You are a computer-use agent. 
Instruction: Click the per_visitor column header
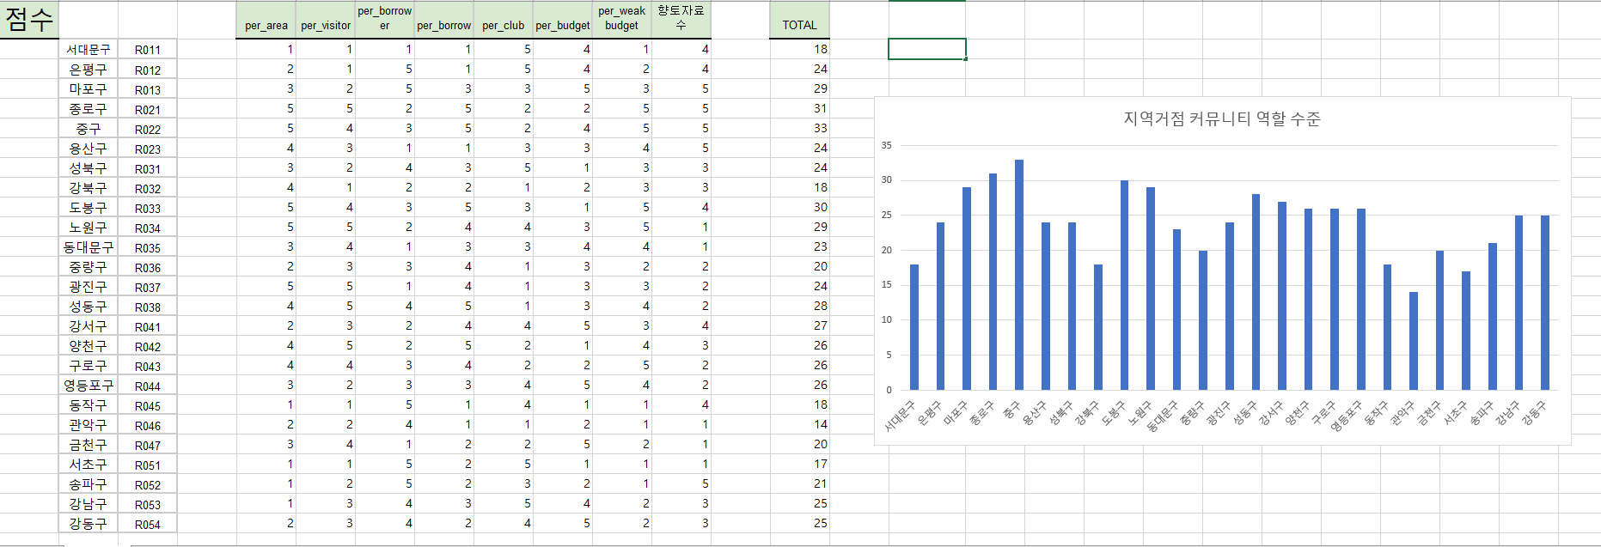tap(326, 25)
